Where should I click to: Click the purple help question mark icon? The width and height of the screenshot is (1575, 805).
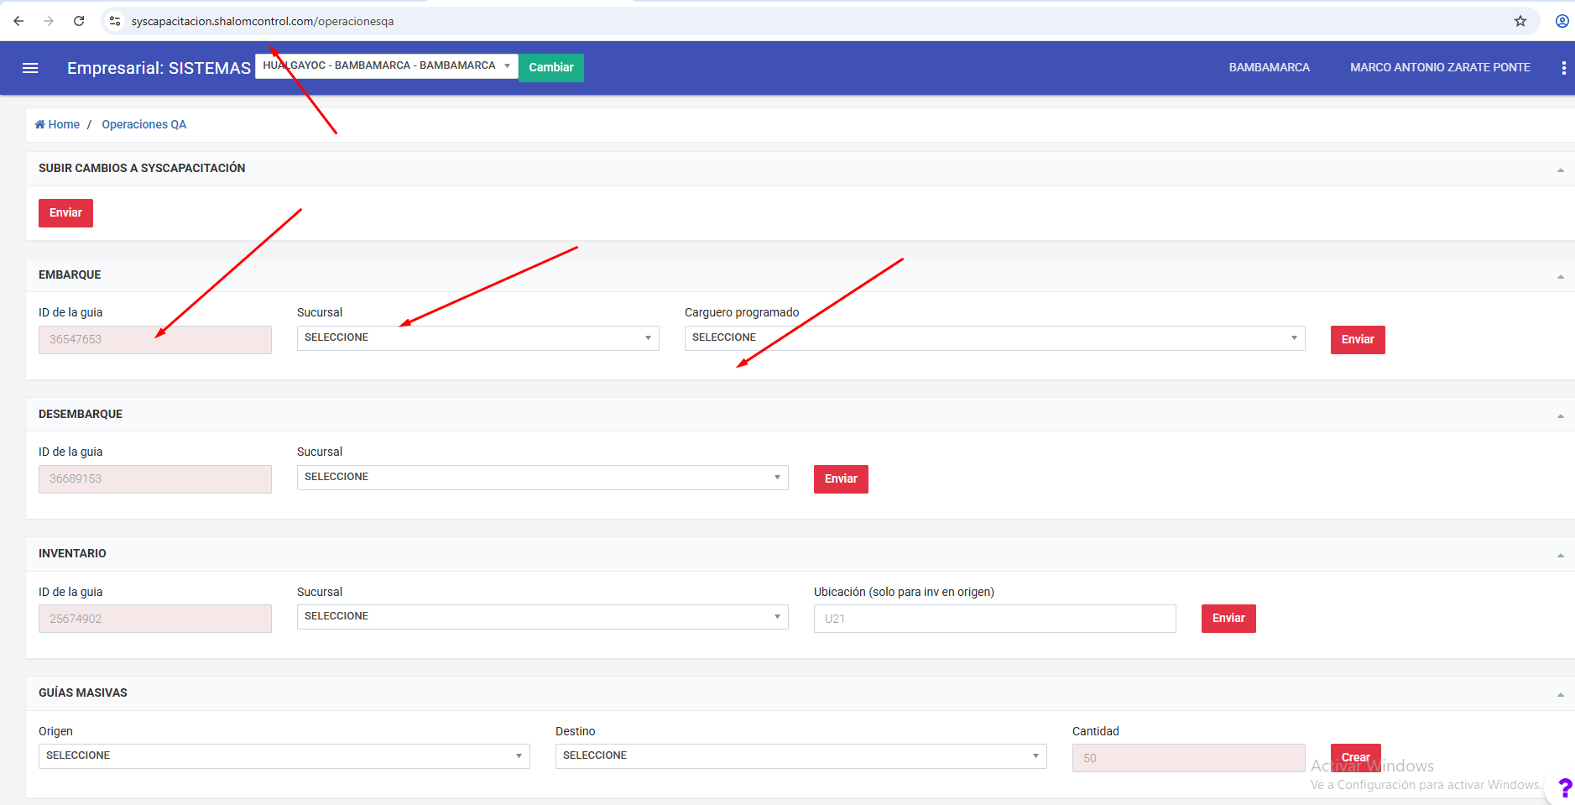click(1564, 787)
